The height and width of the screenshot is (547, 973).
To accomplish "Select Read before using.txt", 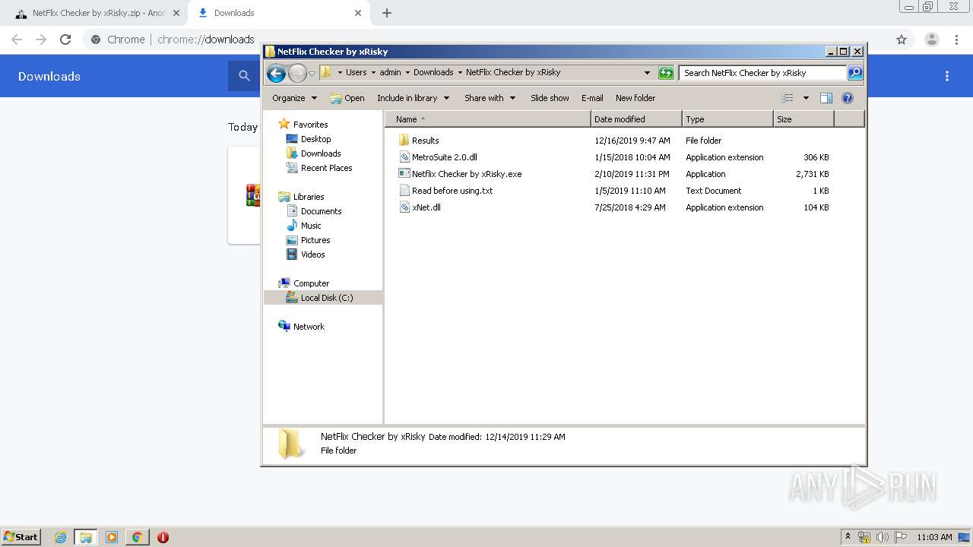I will (x=452, y=191).
